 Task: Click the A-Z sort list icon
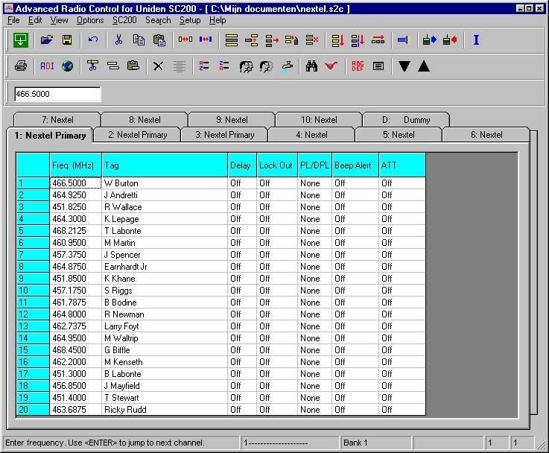tap(204, 66)
